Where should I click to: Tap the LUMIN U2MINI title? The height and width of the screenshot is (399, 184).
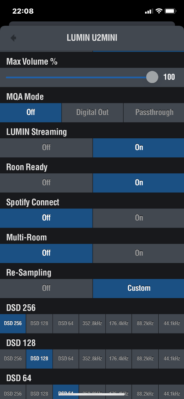pos(92,38)
